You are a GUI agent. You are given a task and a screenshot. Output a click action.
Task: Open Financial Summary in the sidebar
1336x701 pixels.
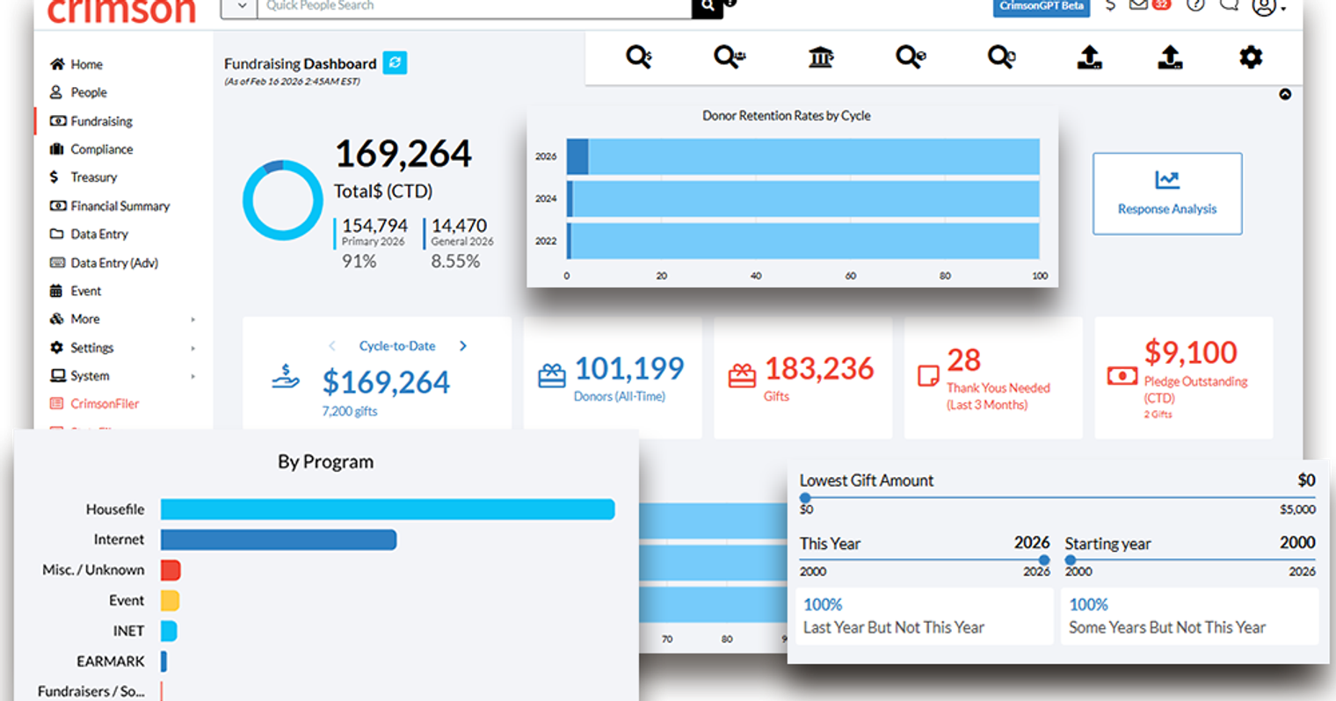(x=110, y=206)
